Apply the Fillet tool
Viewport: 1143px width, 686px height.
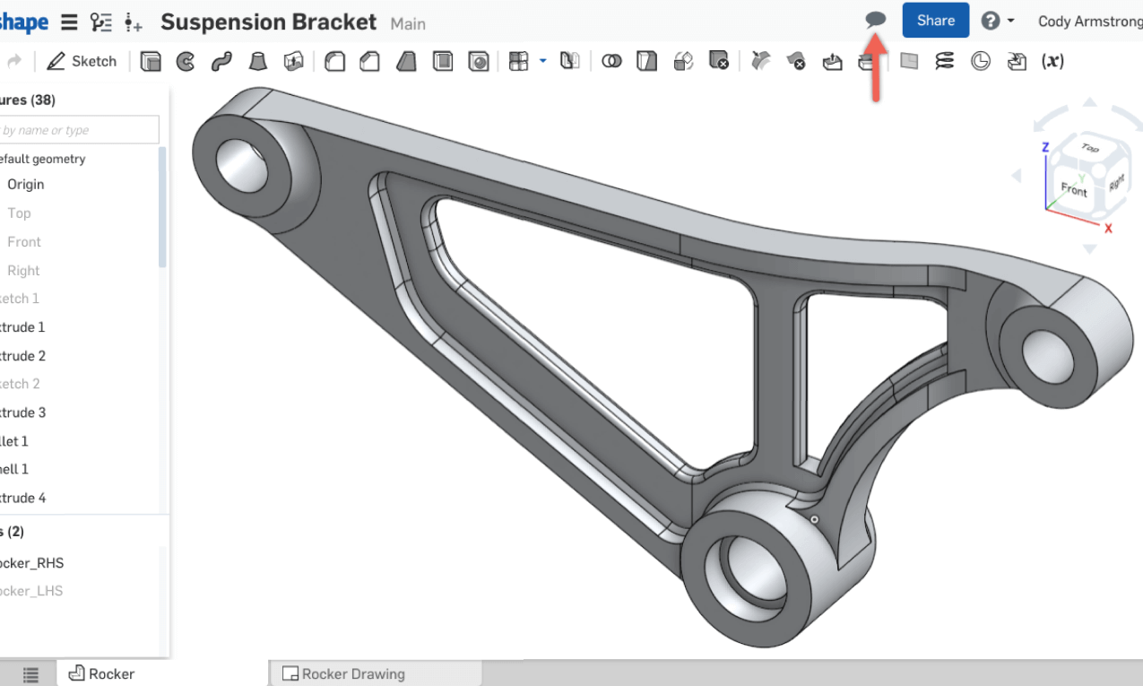(334, 61)
